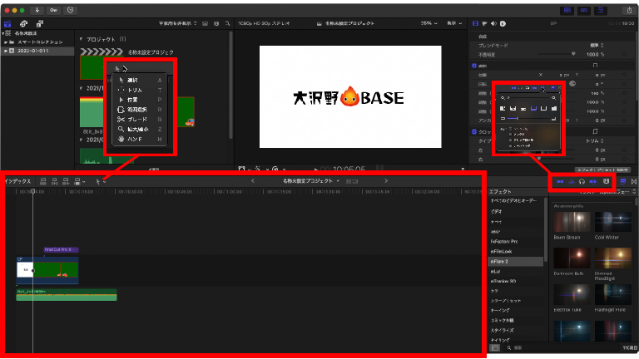Search the browser with magnifier icon

227,23
